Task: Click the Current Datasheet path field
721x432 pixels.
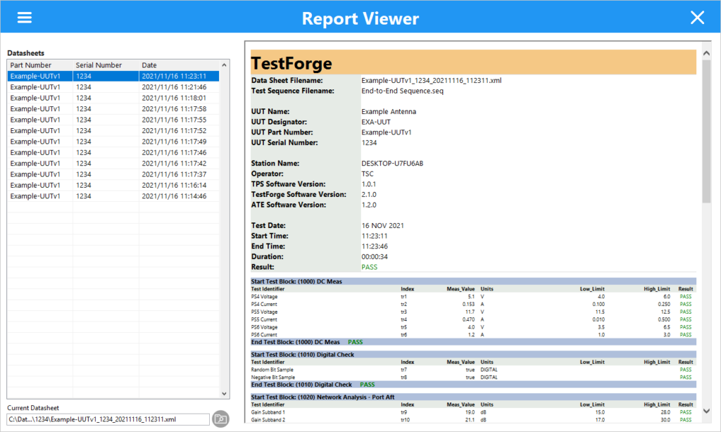Action: 108,419
